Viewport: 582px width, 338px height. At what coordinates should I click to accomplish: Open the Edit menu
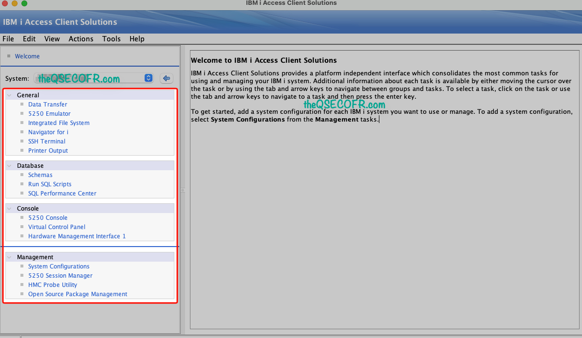[29, 39]
